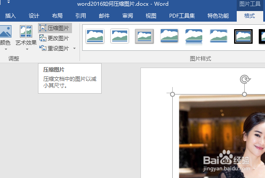Image resolution: width=265 pixels, height=178 pixels.
Task: Open the Mailings (邮件) tab
Action: click(104, 16)
